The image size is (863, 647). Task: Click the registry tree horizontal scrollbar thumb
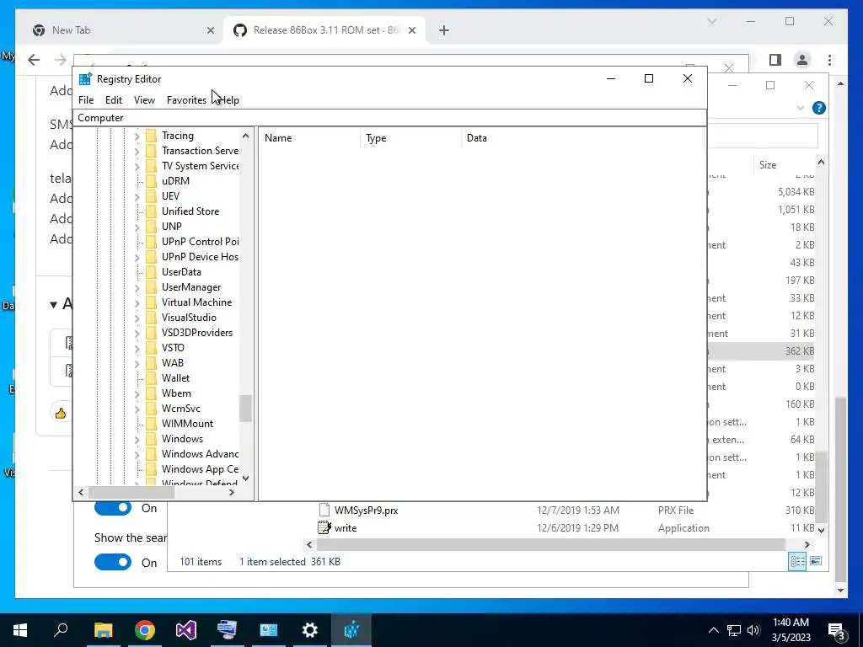tap(131, 492)
